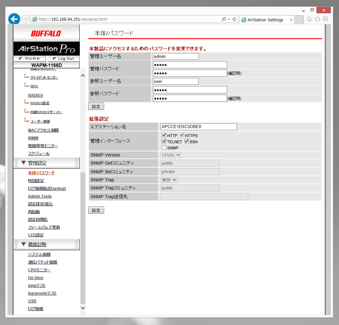Click the browser forward arrow button
Image resolution: width=339 pixels, height=325 pixels.
(x=25, y=19)
